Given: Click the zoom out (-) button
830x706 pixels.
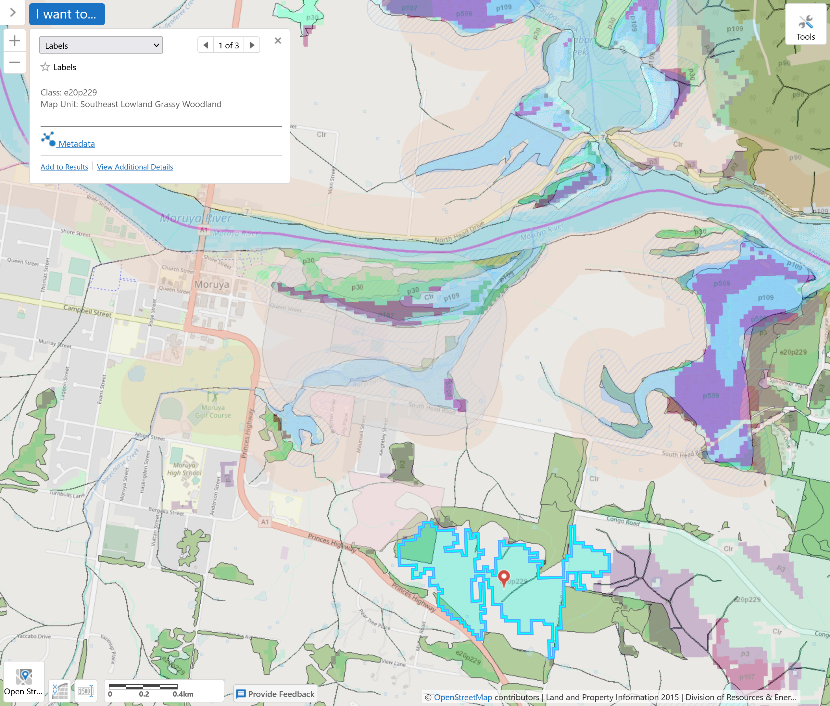Looking at the screenshot, I should tap(15, 62).
